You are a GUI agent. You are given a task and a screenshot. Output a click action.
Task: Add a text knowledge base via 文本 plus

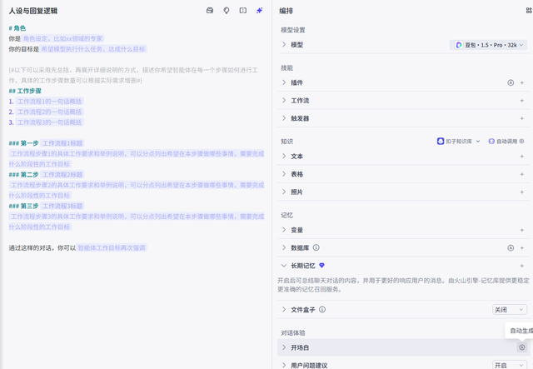pos(522,156)
